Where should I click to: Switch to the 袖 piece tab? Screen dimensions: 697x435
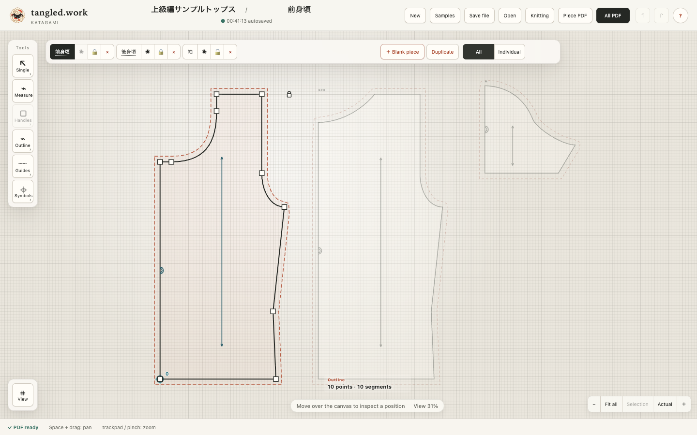(190, 52)
